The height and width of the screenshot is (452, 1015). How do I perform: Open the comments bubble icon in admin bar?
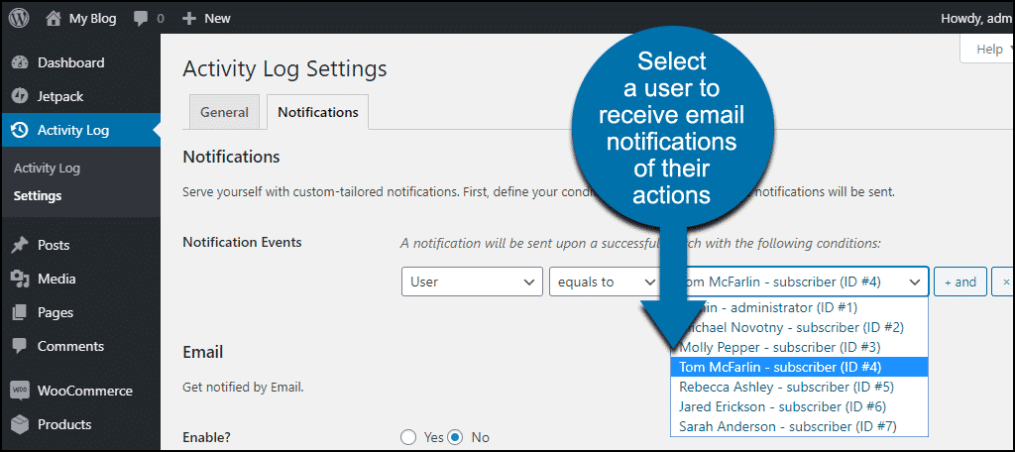tap(141, 19)
